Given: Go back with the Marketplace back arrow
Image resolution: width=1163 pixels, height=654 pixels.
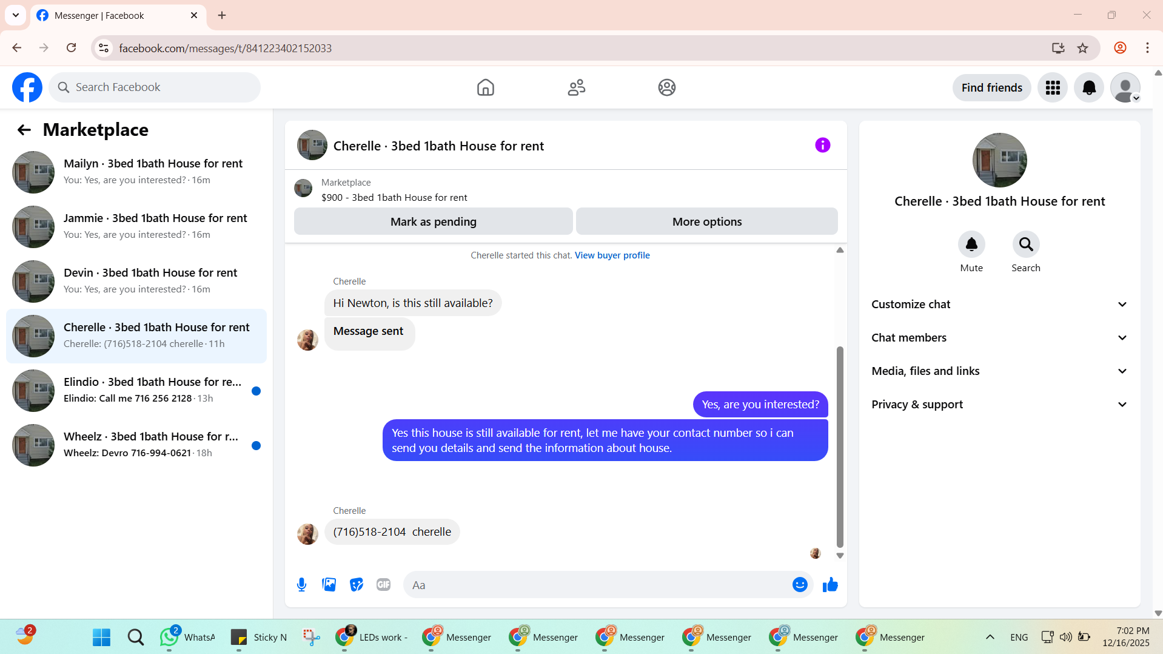Looking at the screenshot, I should (x=24, y=130).
